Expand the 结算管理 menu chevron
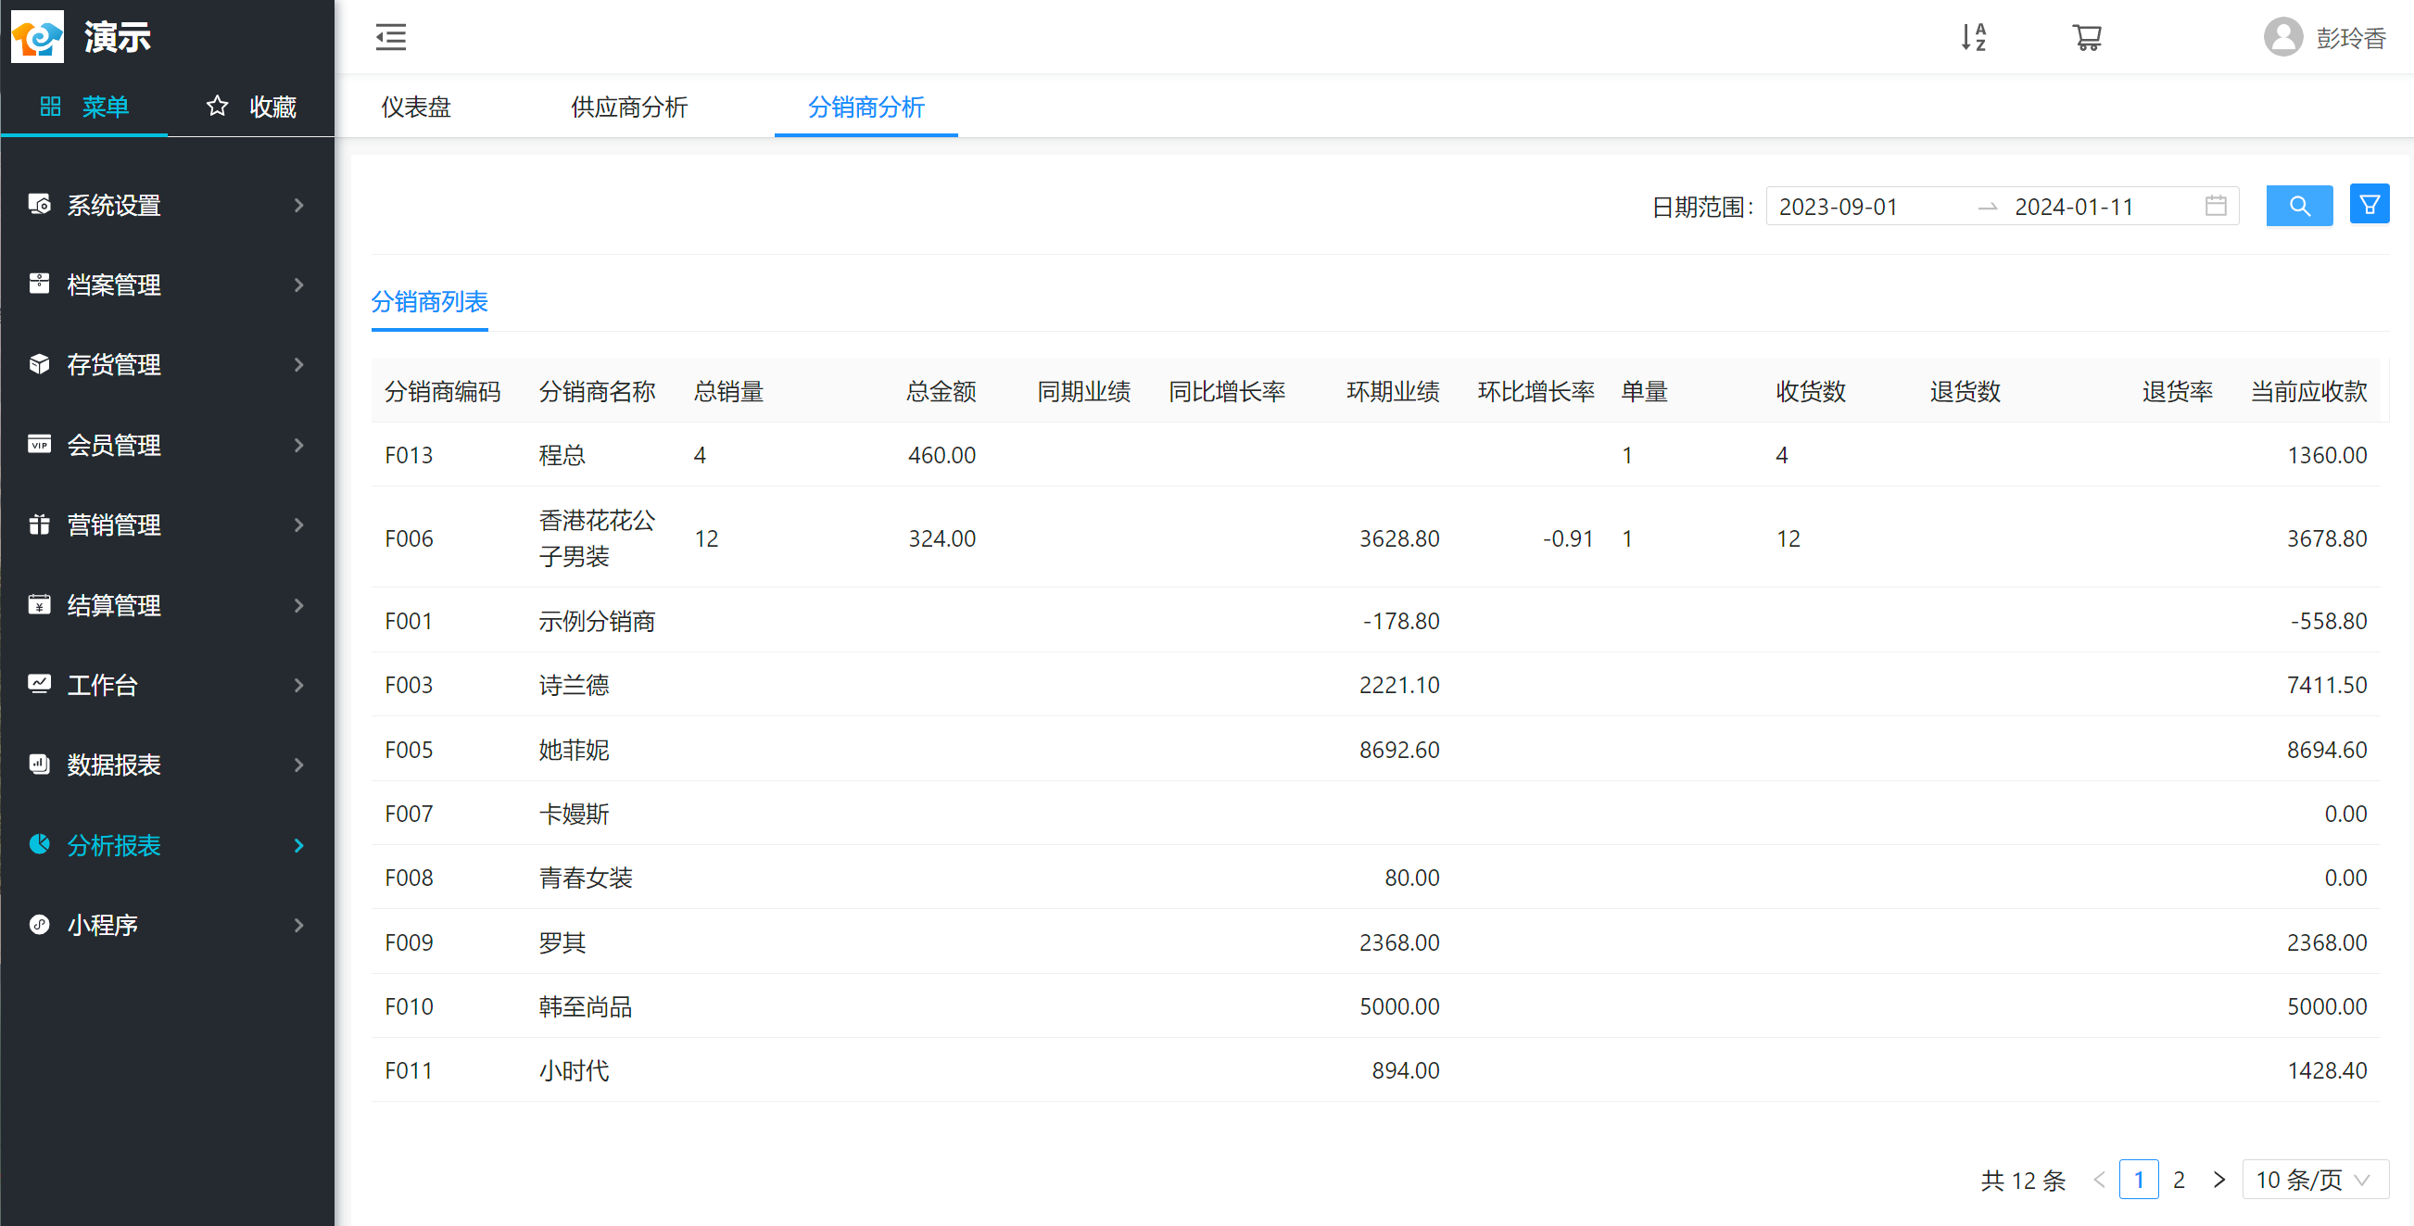Screen dimensions: 2414x1226 299,604
